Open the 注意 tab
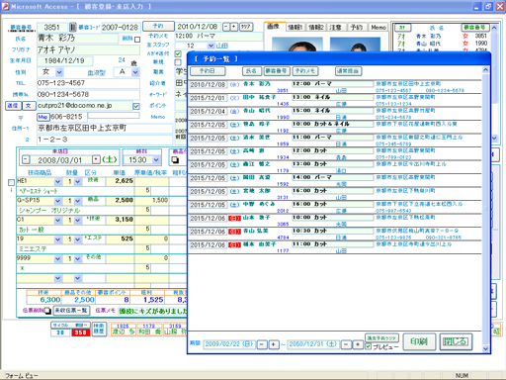The image size is (506, 380). 335,27
